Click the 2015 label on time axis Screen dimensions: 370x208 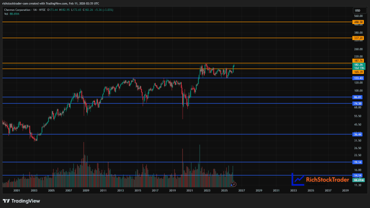point(138,191)
